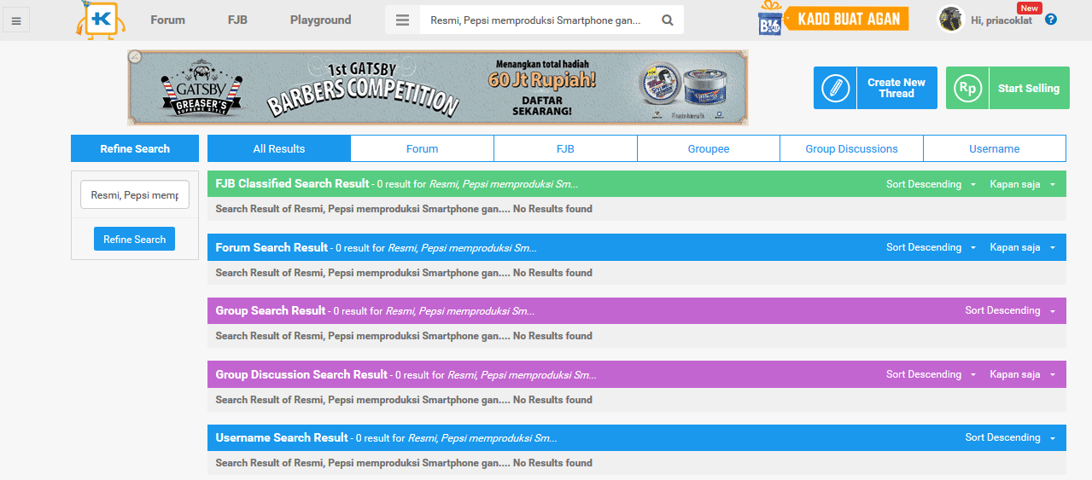
Task: Click No Results found under Forum Search Result
Action: point(552,273)
